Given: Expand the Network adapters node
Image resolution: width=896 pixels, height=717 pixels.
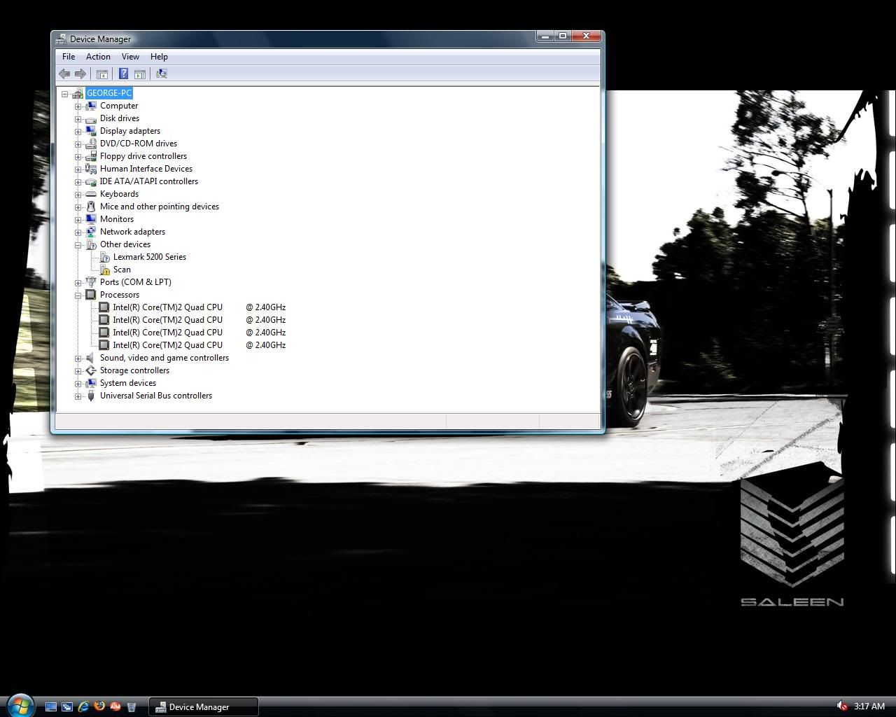Looking at the screenshot, I should 78,232.
